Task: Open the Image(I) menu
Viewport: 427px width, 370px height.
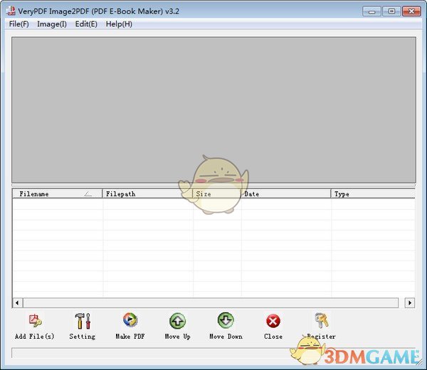Action: click(x=52, y=24)
